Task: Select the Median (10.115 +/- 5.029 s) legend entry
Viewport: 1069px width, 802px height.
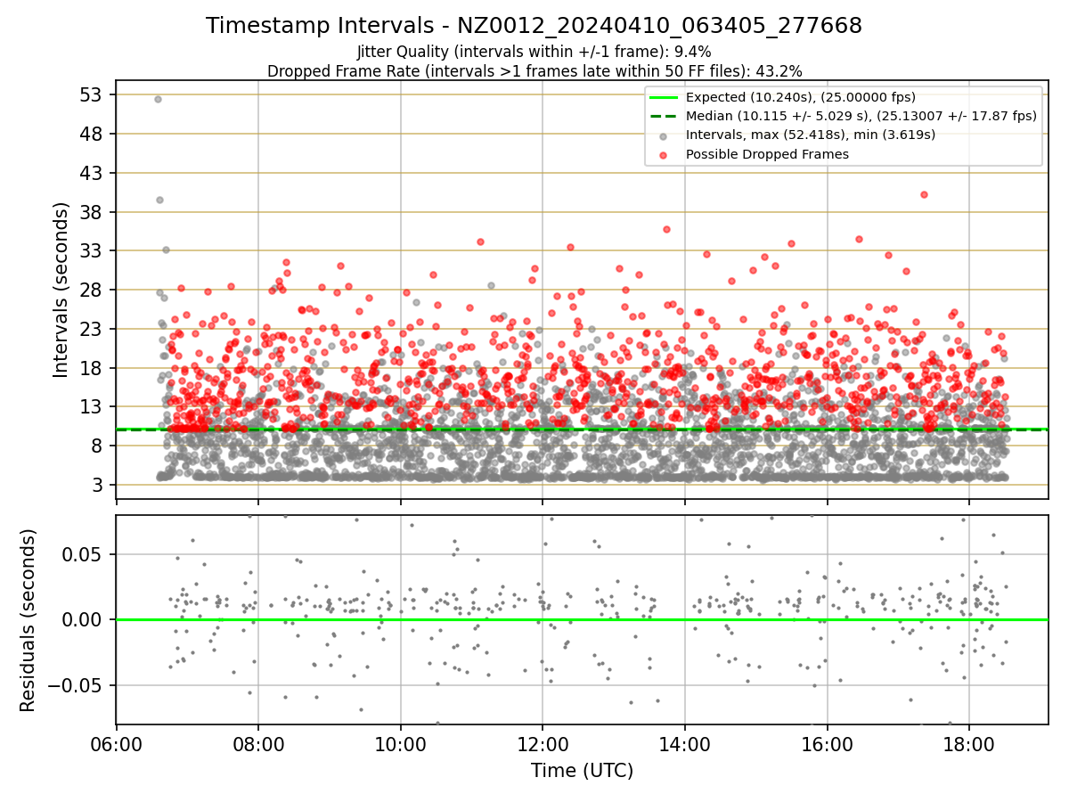Action: (x=861, y=116)
